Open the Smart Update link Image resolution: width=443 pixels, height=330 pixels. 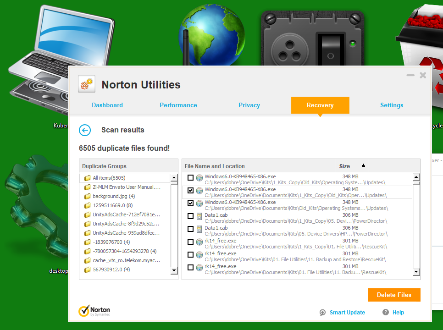click(347, 313)
